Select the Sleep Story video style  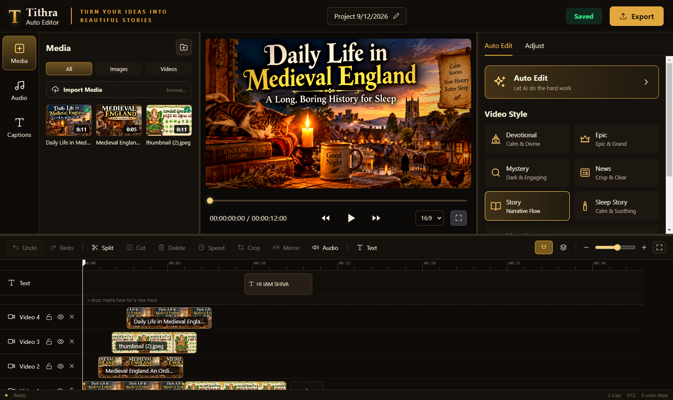(x=616, y=206)
